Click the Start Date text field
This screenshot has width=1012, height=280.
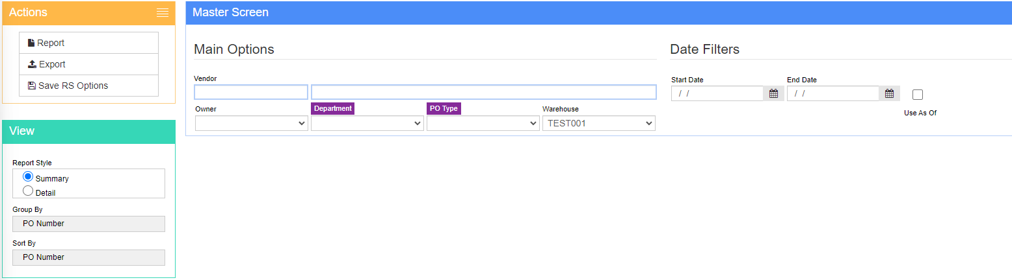pyautogui.click(x=717, y=93)
